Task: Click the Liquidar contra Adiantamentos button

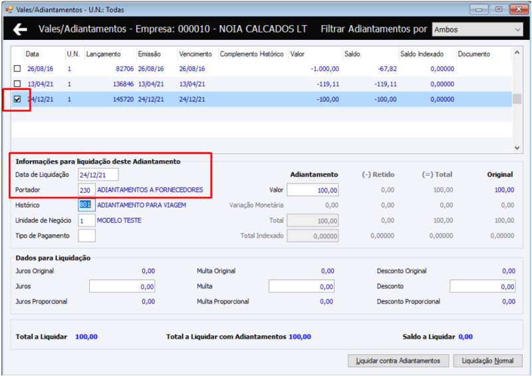Action: point(398,361)
